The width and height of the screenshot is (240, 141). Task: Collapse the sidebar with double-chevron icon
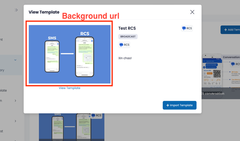[x=16, y=10]
